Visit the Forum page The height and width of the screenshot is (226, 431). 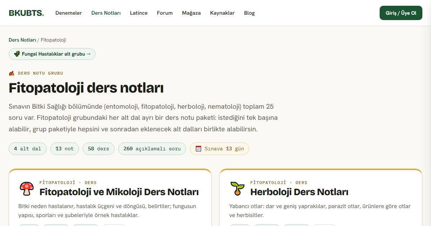click(x=165, y=13)
